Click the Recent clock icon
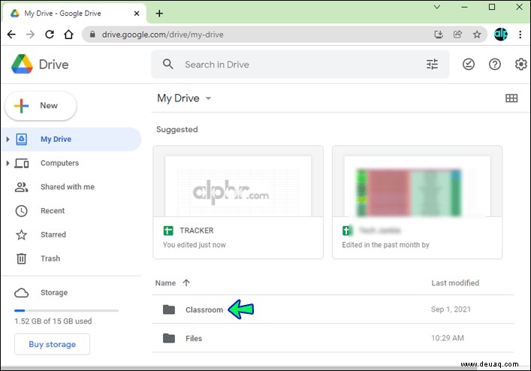The image size is (531, 371). coord(21,210)
